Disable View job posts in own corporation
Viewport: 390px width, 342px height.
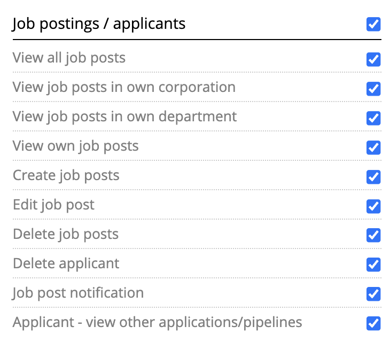pos(373,89)
